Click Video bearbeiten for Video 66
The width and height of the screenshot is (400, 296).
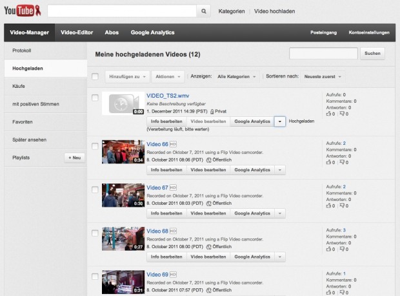click(208, 170)
